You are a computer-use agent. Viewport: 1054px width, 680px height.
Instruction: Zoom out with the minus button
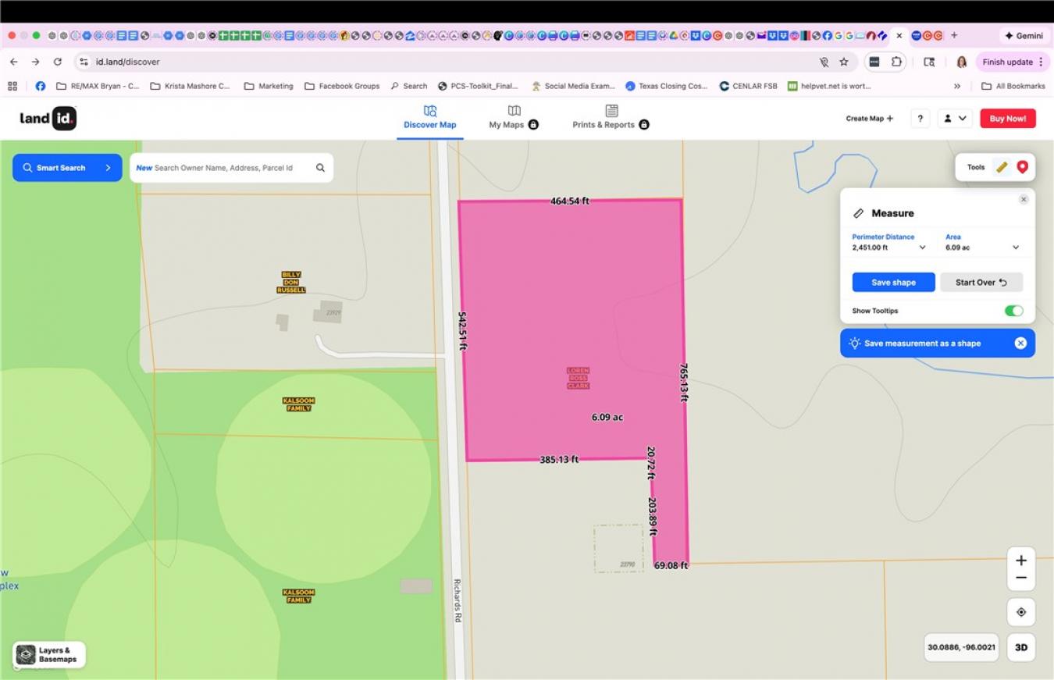(x=1020, y=579)
